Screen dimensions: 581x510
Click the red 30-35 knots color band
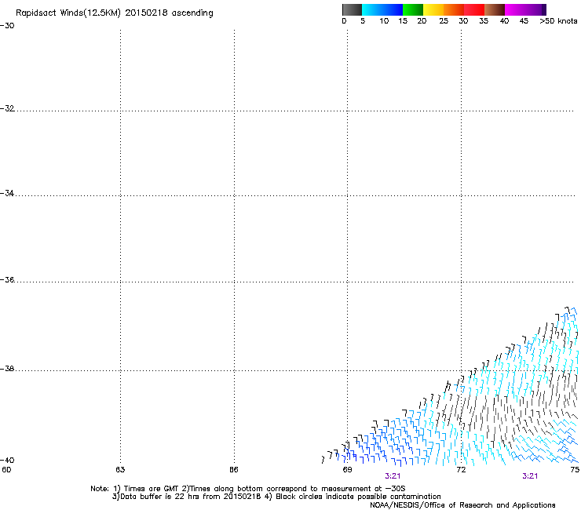tap(474, 9)
